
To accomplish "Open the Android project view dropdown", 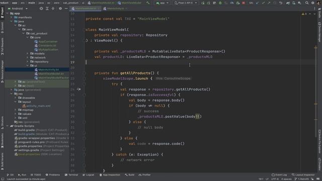I will click(18, 9).
